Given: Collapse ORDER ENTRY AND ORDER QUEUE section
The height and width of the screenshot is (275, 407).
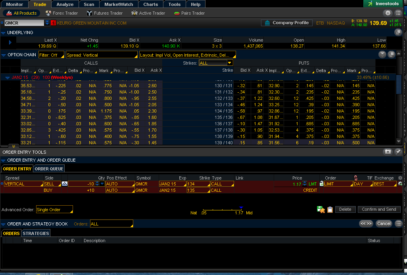Looking at the screenshot, I should (x=4, y=160).
